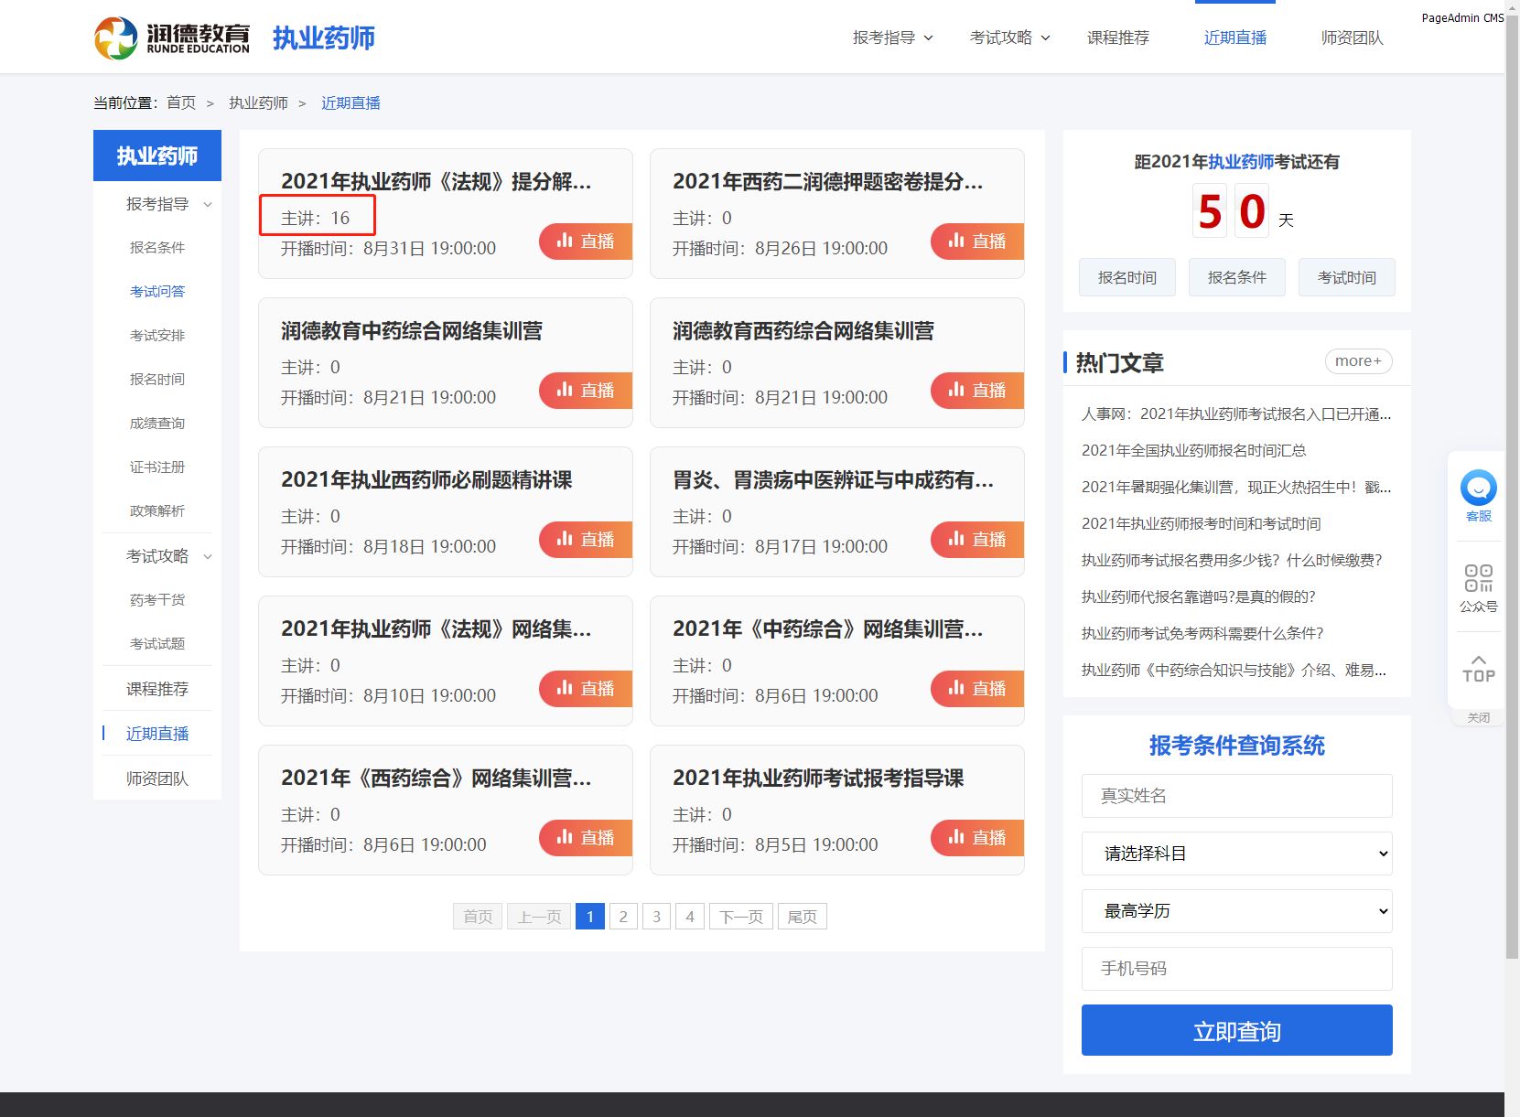Click the 公众号 QR code icon
This screenshot has height=1117, width=1520.
(1478, 586)
